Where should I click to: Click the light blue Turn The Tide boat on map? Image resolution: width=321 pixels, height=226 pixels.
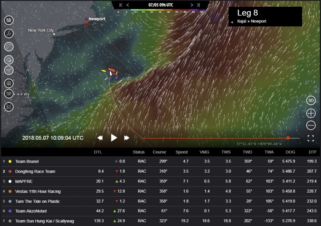tap(106, 79)
